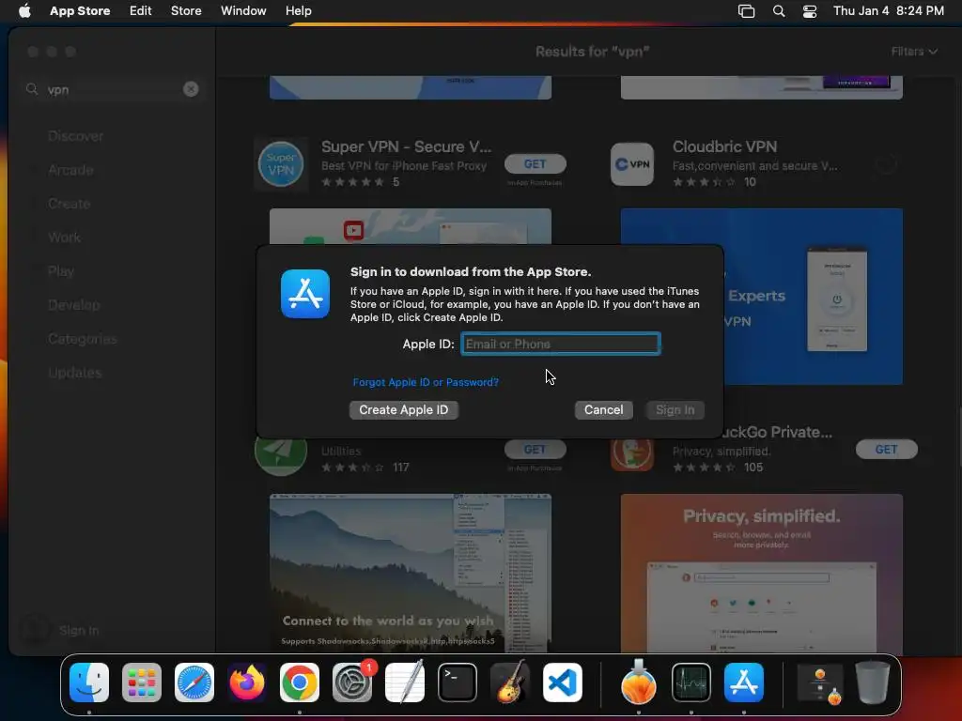The height and width of the screenshot is (721, 962).
Task: Click the Cloudbric VPN app icon
Action: [x=632, y=163]
